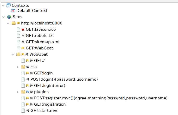Expand the plugins folder
This screenshot has height=115, width=178.
[x=17, y=92]
